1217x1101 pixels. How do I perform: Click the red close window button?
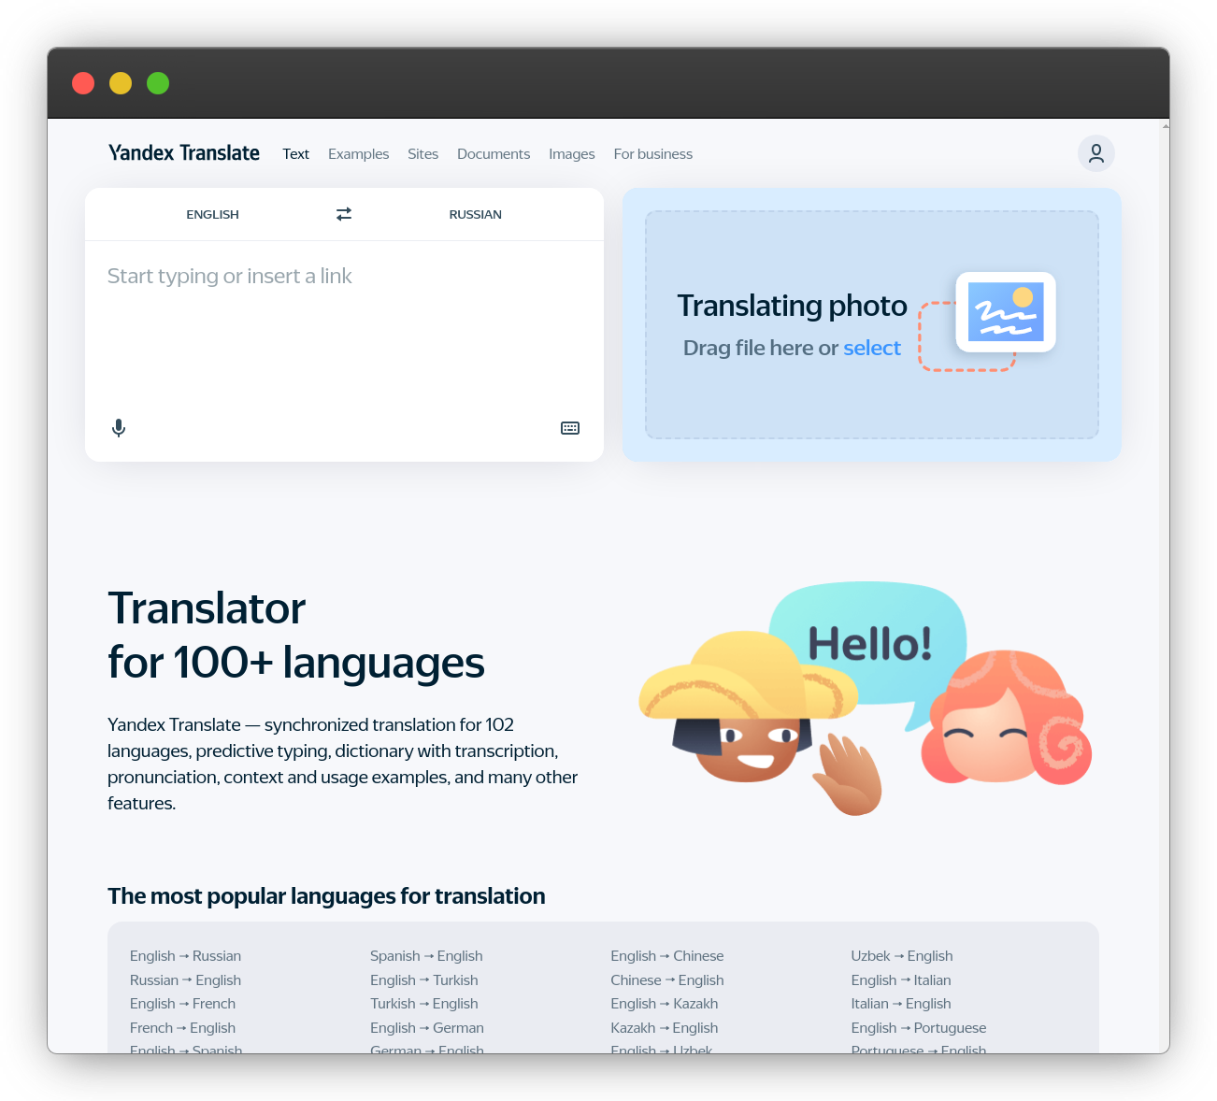tap(83, 83)
